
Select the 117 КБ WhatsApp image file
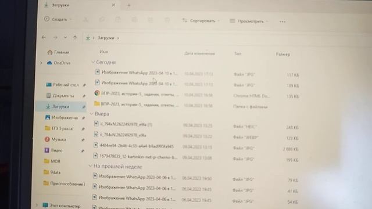pyautogui.click(x=197, y=73)
